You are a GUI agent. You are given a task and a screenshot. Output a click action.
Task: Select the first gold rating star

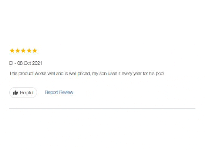pyautogui.click(x=12, y=51)
